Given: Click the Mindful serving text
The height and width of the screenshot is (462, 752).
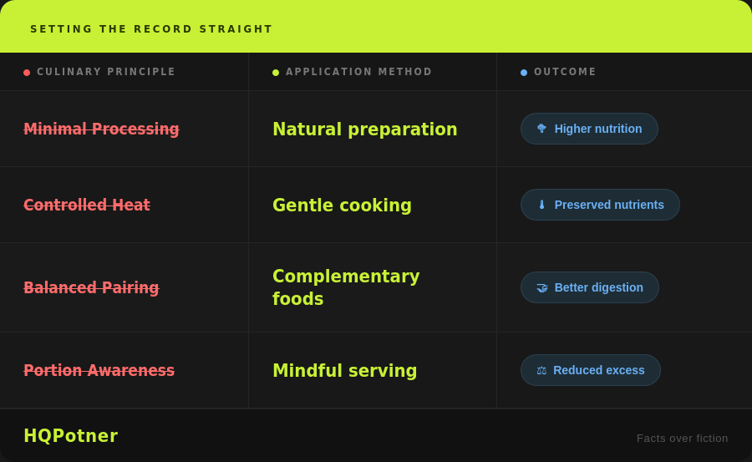Looking at the screenshot, I should pos(344,371).
